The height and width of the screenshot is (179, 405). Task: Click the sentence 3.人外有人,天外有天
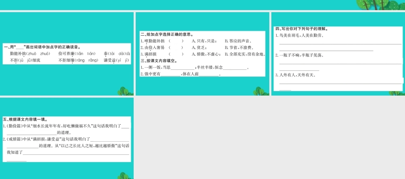pos(296,75)
